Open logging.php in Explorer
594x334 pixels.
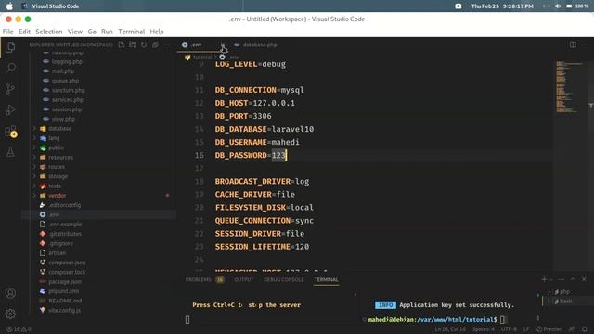click(67, 61)
